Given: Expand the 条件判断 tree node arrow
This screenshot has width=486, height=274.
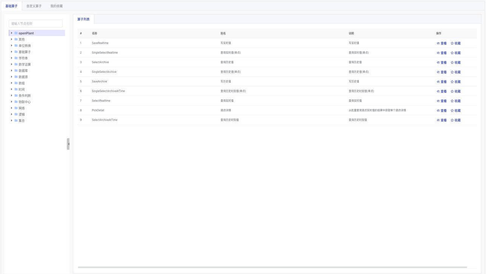Looking at the screenshot, I should [12, 96].
